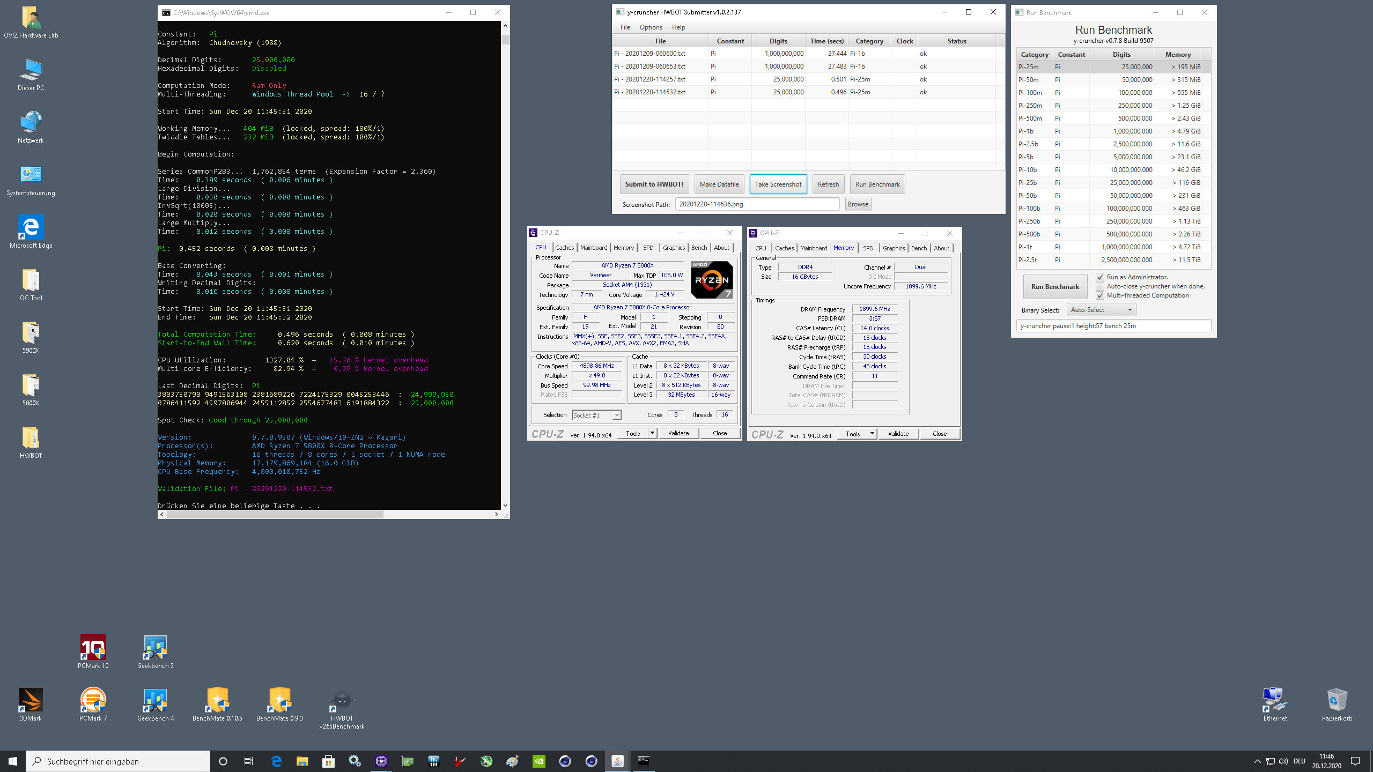The width and height of the screenshot is (1373, 772).
Task: Open Microsoft Store from the taskbar
Action: pos(328,761)
